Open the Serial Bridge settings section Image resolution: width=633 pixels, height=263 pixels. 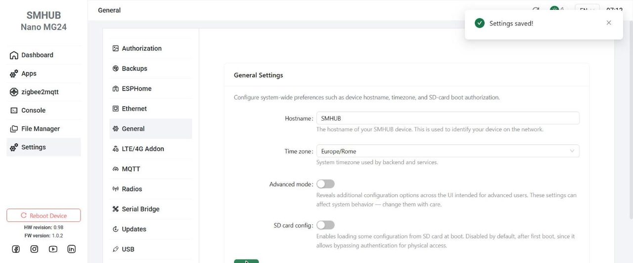(x=151, y=209)
